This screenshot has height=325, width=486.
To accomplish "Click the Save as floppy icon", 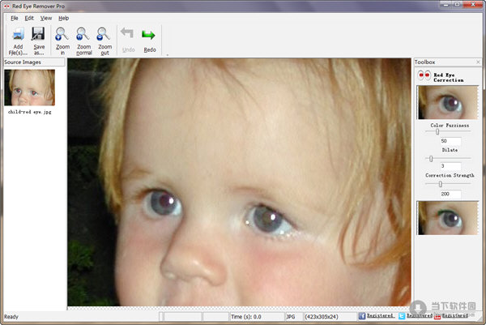I will (38, 34).
